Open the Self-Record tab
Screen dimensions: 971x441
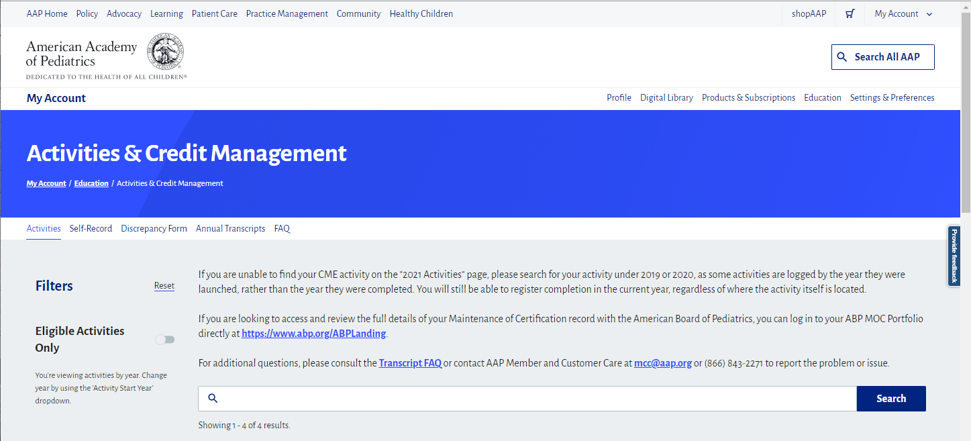click(x=91, y=228)
